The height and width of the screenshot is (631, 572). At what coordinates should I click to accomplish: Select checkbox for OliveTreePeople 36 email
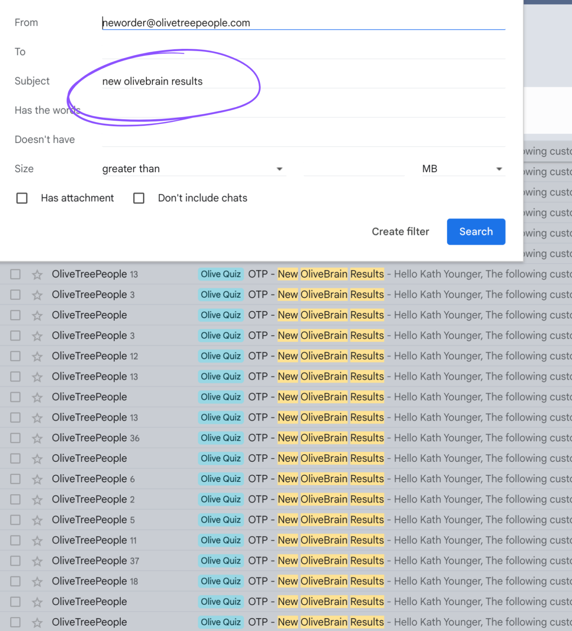[16, 438]
